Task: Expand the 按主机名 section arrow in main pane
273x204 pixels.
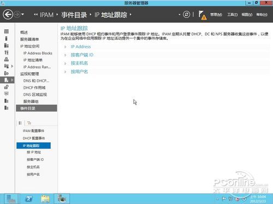Action: (x=65, y=63)
